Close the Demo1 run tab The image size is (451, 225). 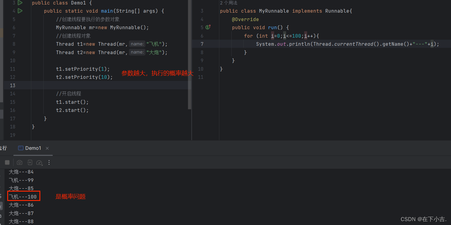coord(47,148)
